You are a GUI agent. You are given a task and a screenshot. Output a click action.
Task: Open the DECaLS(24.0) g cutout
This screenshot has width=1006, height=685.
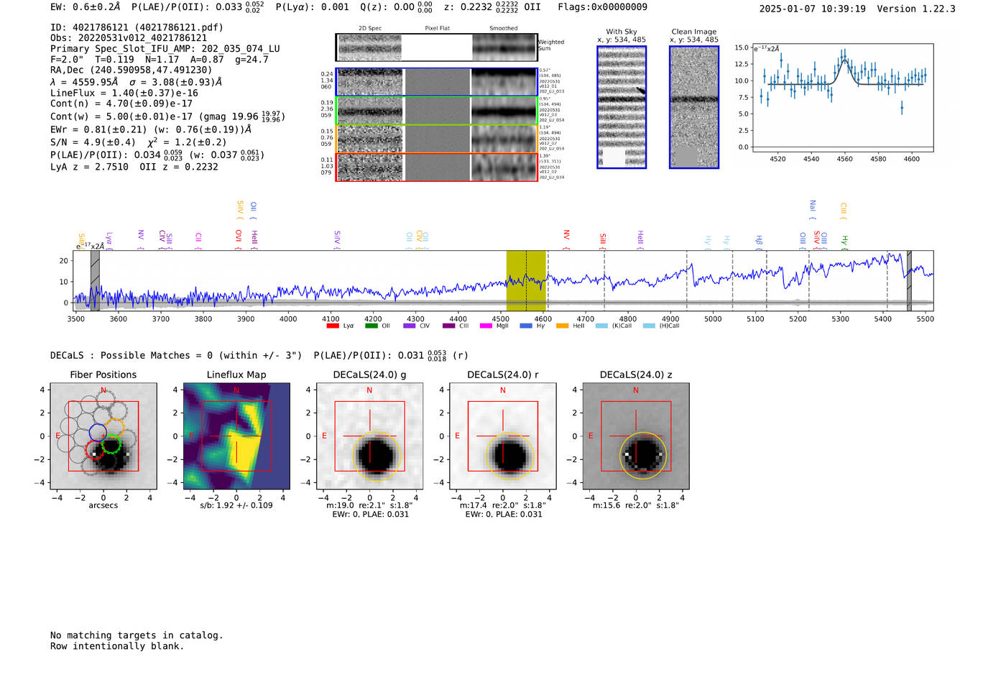click(369, 436)
